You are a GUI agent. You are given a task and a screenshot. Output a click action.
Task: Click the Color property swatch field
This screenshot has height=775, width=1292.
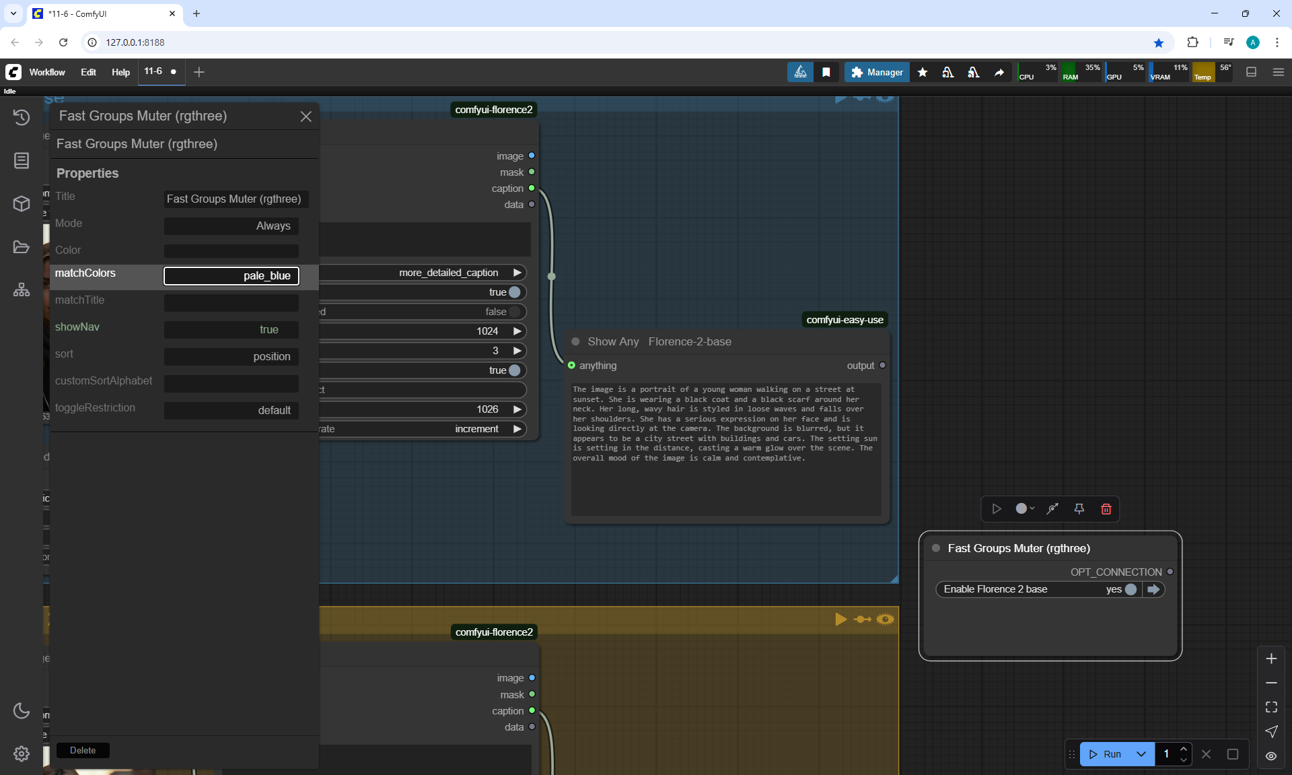pos(231,250)
